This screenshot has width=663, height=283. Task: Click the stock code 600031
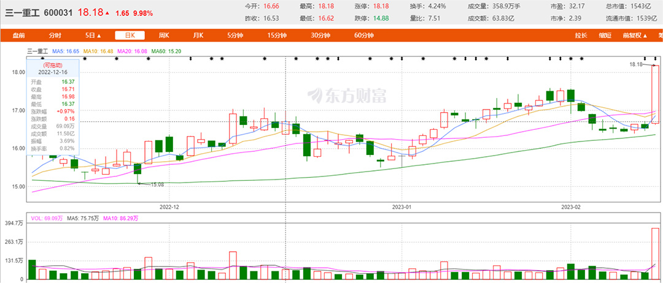tap(59, 13)
